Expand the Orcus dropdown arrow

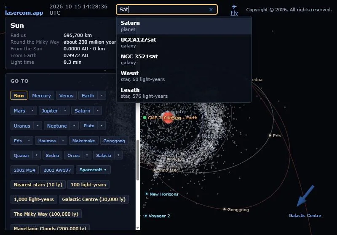tap(87, 155)
